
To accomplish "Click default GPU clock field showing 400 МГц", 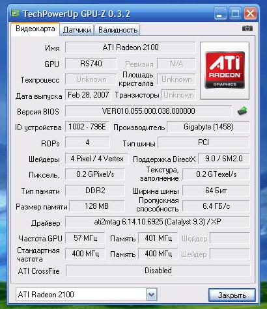I will (85, 254).
